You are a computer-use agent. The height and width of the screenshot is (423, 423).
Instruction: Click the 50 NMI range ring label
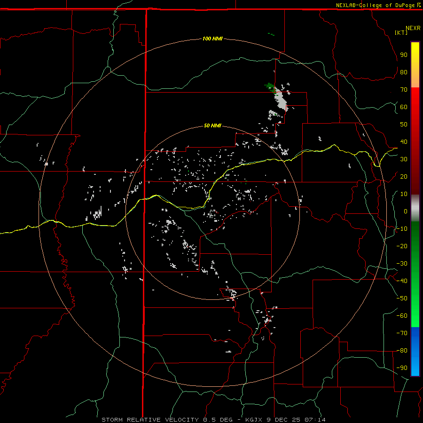(x=212, y=125)
